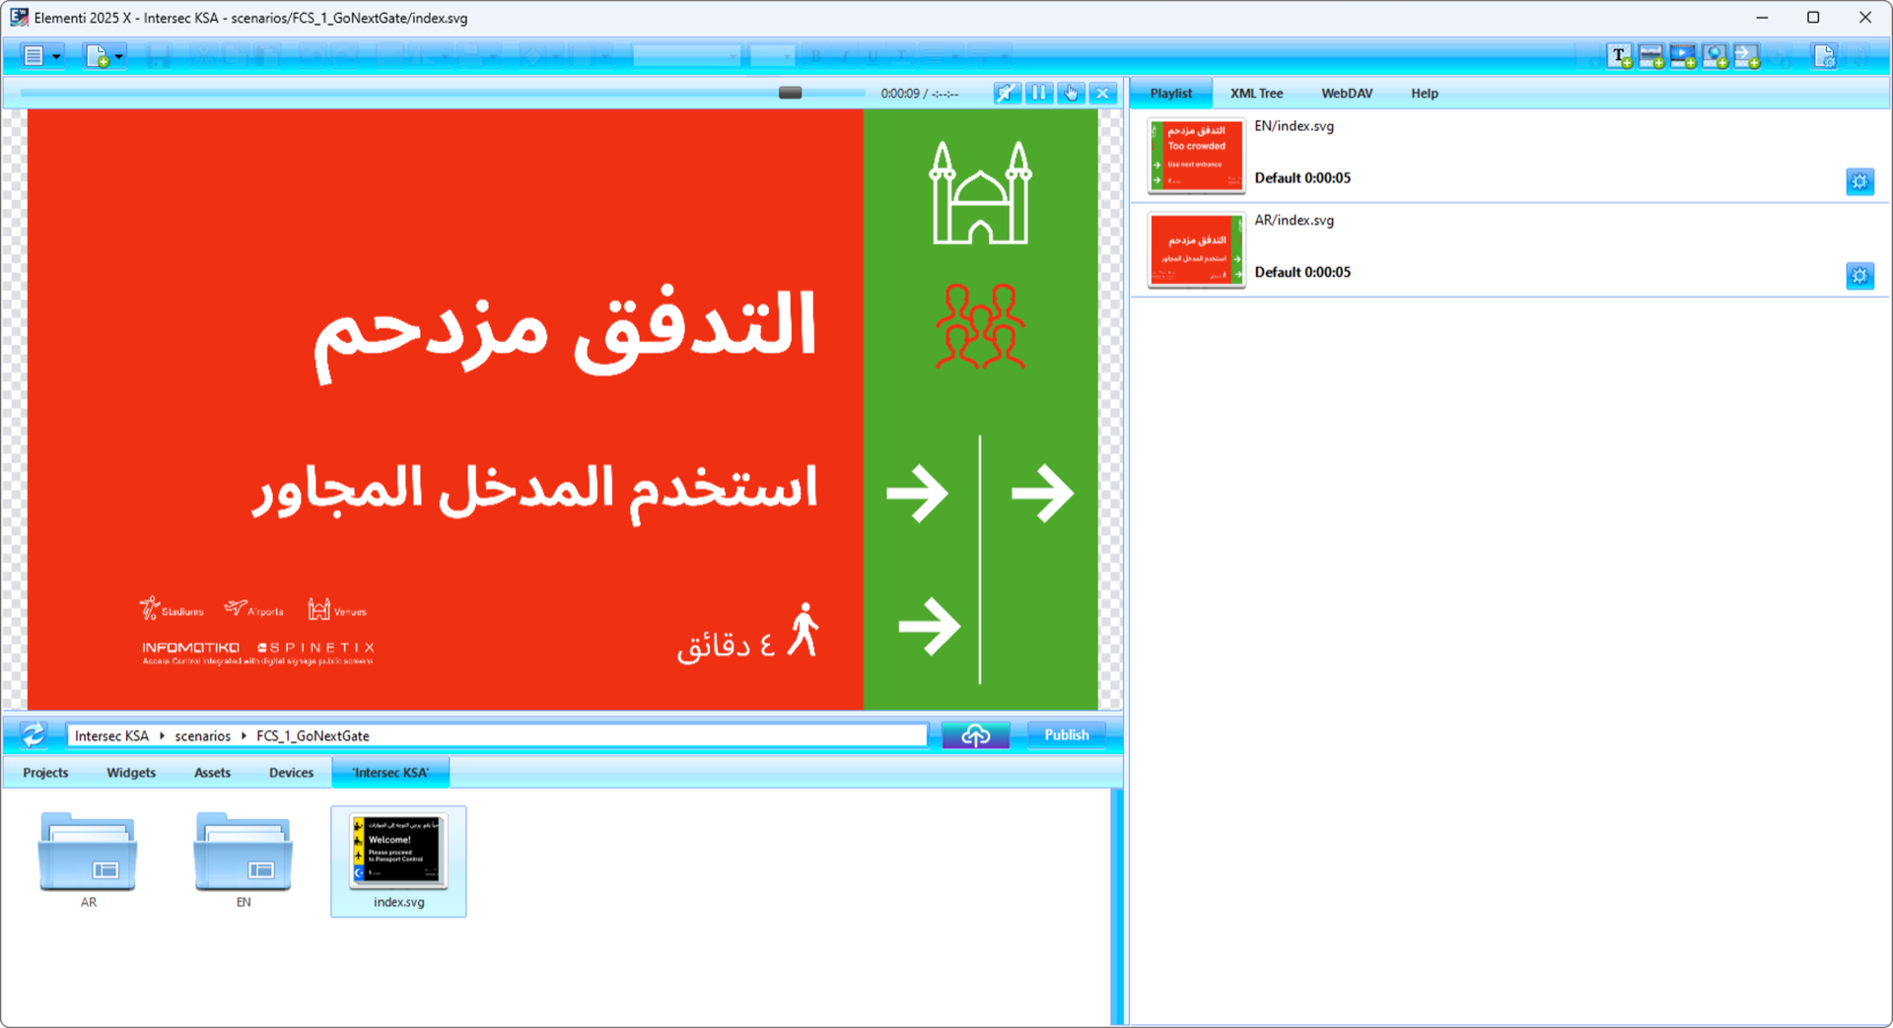
Task: Mute the preview audio
Action: point(1007,92)
